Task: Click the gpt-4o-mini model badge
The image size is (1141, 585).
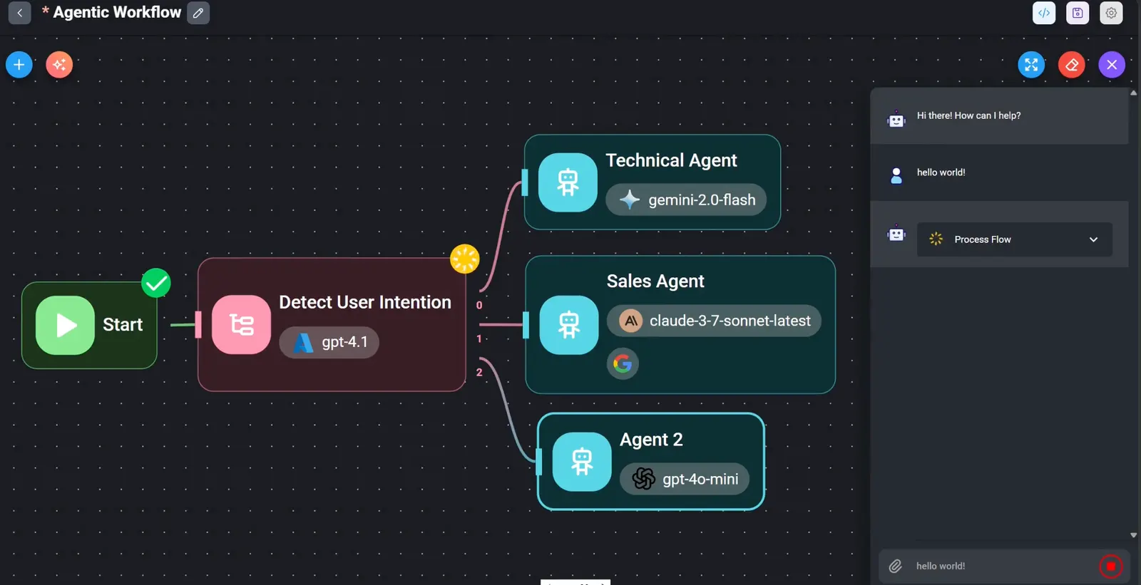Action: point(685,479)
